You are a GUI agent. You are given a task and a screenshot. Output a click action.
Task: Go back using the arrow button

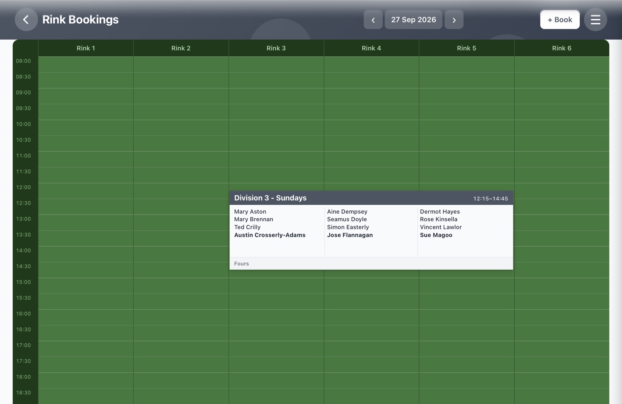click(x=26, y=20)
